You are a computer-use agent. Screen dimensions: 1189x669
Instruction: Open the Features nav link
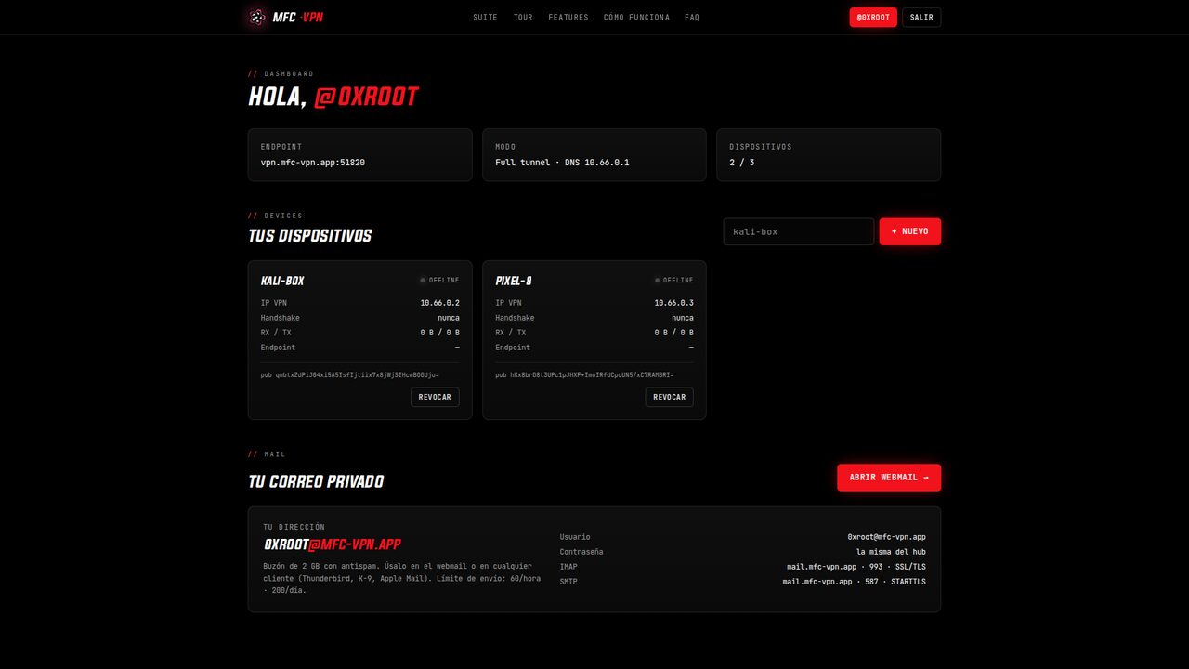coord(568,18)
